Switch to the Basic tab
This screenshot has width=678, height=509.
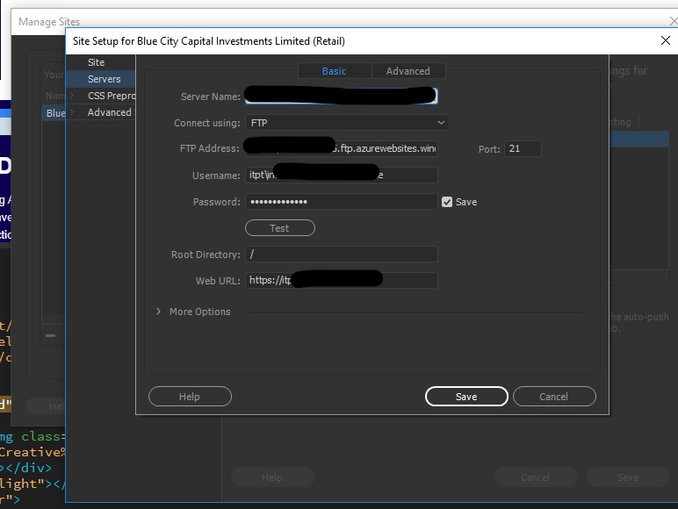(335, 71)
